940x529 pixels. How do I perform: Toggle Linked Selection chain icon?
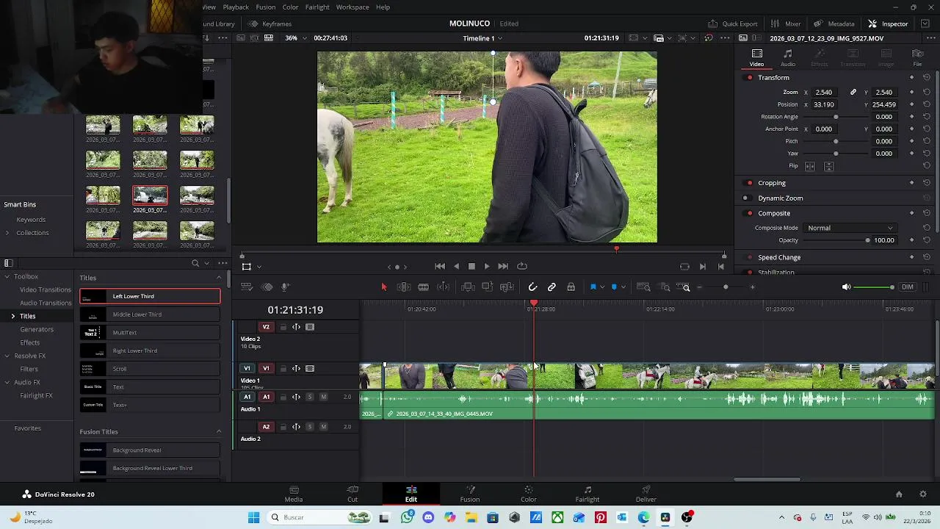[552, 287]
